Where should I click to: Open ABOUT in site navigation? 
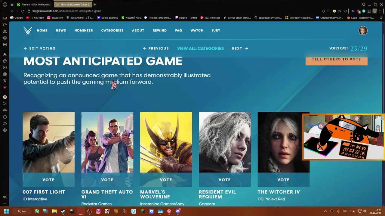(x=138, y=31)
